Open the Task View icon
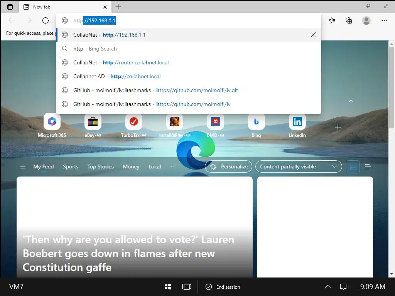 click(187, 287)
